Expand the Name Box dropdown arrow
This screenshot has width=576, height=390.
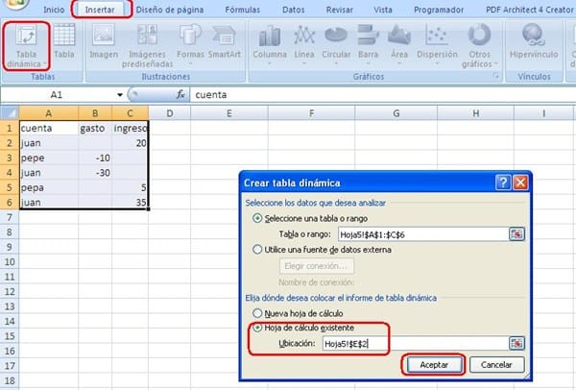(x=120, y=95)
